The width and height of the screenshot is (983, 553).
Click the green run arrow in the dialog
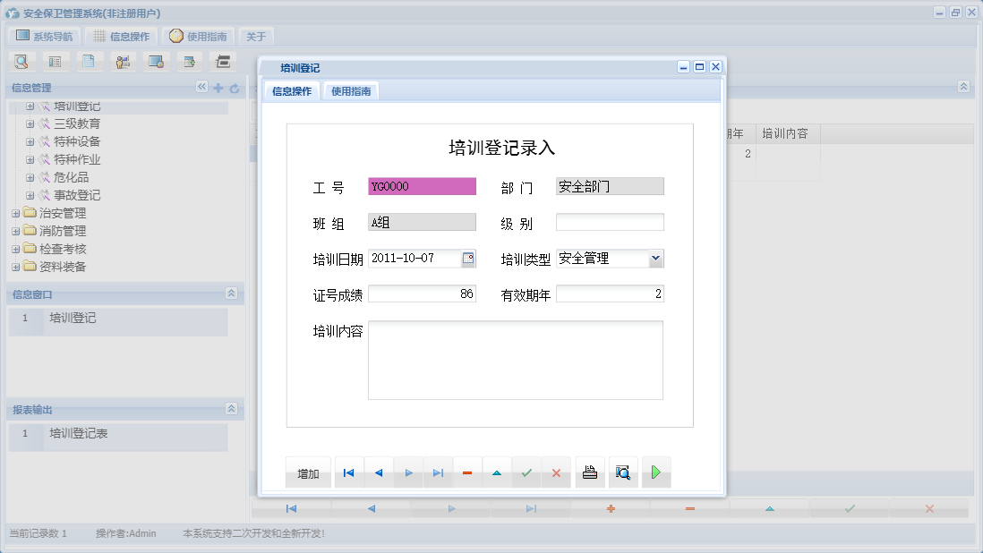tap(656, 472)
